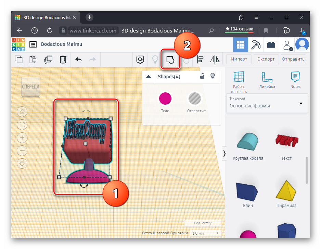The width and height of the screenshot is (321, 249).
Task: Click the Undo arrow
Action: click(78, 59)
